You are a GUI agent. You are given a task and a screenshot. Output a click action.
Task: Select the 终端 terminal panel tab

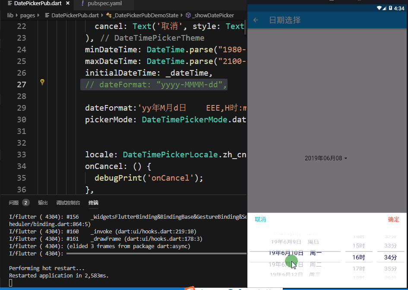93,203
